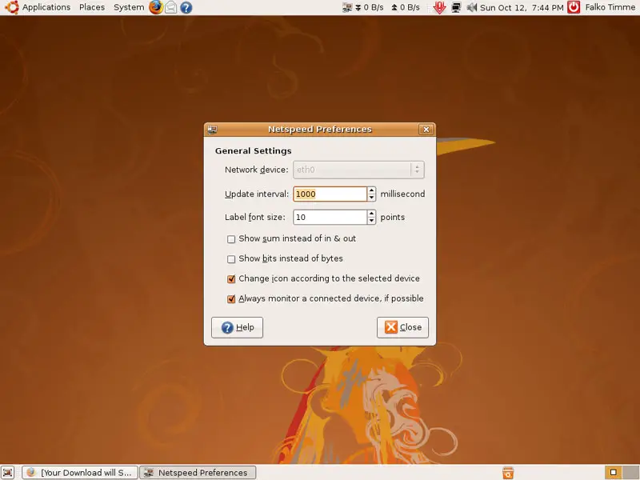
Task: Click the download speed 0 B/s readout
Action: point(370,7)
